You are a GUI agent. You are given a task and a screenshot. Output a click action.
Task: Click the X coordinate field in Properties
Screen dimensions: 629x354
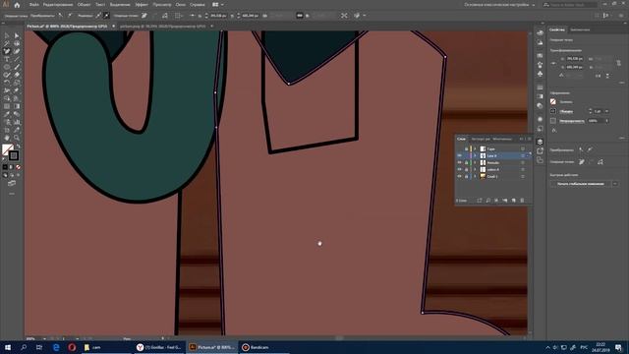point(576,59)
